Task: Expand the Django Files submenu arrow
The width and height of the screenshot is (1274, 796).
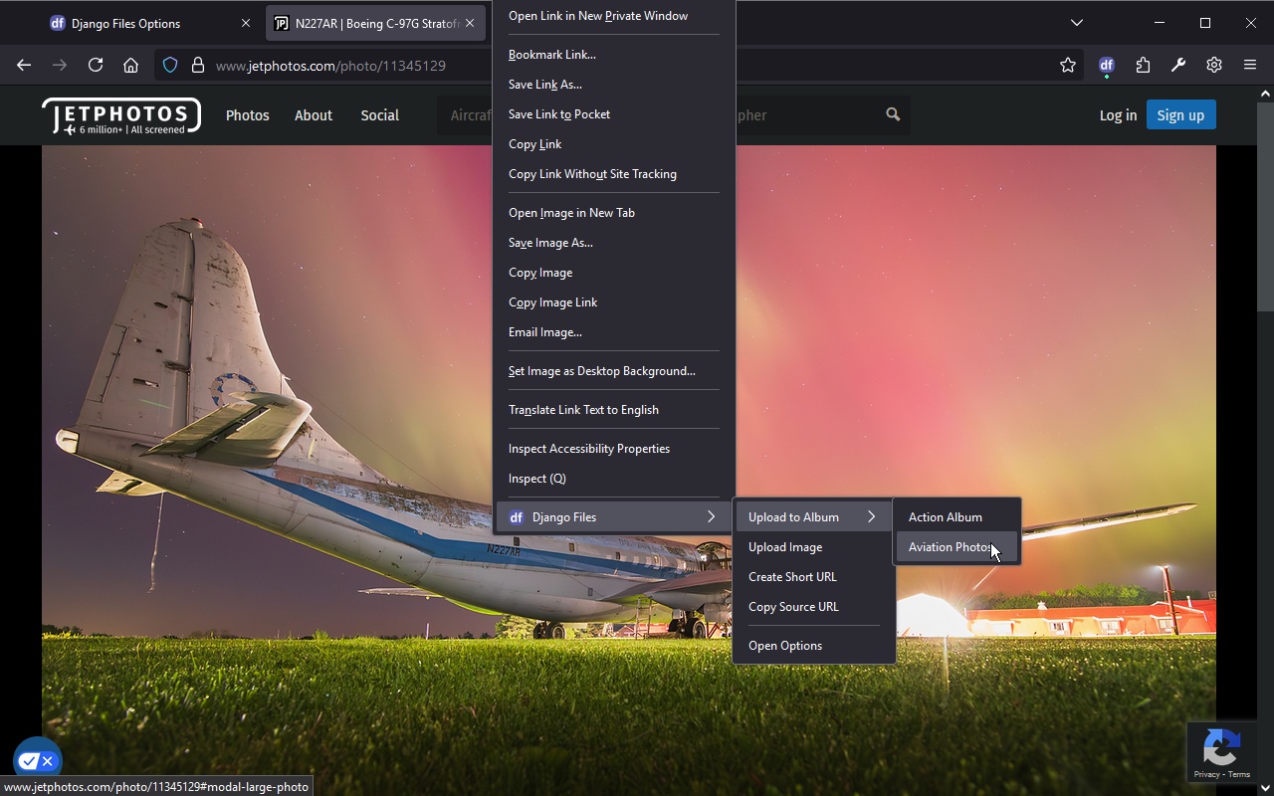Action: (711, 516)
